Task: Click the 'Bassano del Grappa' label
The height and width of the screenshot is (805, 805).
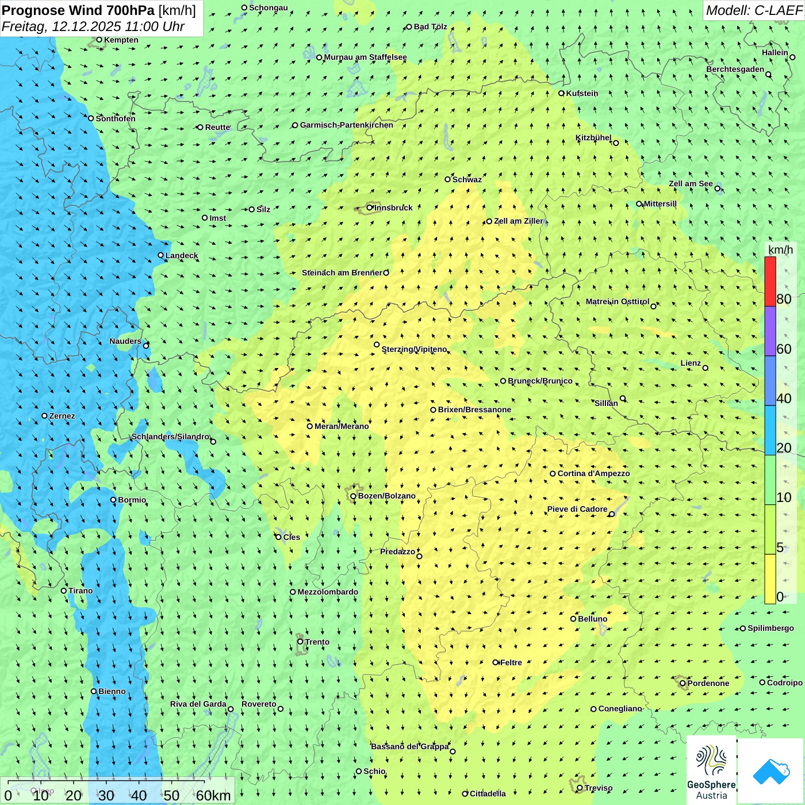Action: 410,746
